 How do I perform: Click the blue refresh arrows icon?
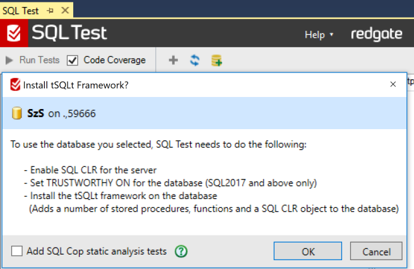point(195,60)
